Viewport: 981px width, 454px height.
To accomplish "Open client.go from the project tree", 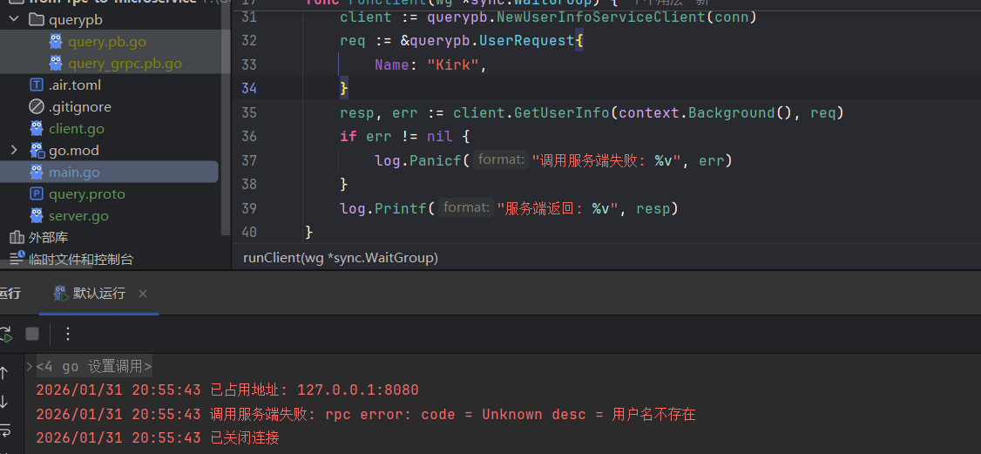I will (76, 128).
